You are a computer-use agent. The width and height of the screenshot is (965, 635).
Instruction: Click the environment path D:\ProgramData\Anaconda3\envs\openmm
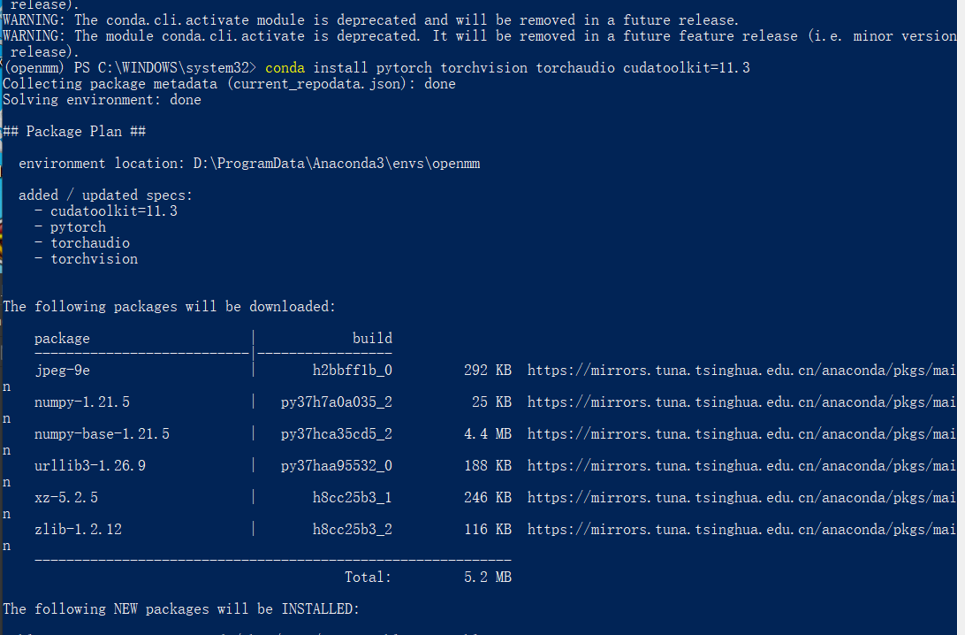337,164
